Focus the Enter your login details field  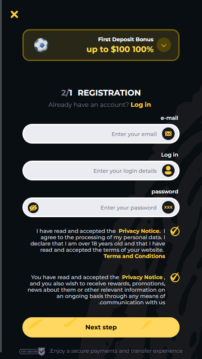click(x=101, y=171)
